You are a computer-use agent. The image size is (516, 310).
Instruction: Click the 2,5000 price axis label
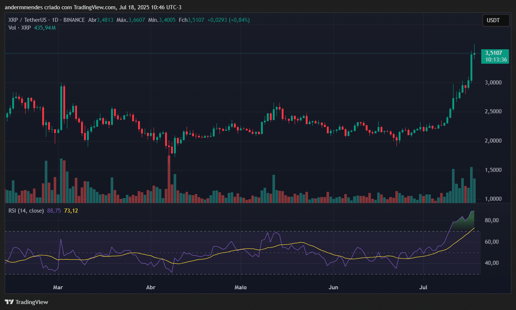[493, 111]
